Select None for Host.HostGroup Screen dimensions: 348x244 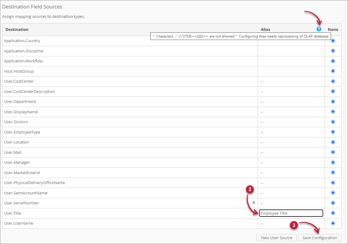(x=333, y=71)
